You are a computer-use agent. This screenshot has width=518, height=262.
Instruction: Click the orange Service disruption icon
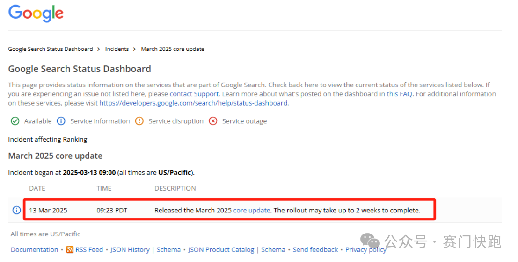coord(139,121)
